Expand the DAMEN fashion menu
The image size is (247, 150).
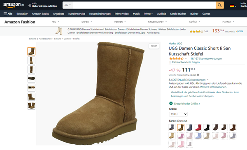coord(86,22)
